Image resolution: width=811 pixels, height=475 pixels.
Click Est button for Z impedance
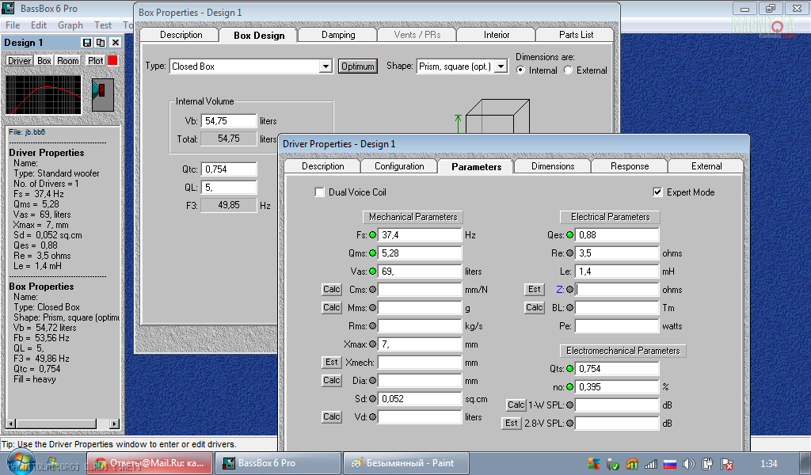click(x=535, y=290)
